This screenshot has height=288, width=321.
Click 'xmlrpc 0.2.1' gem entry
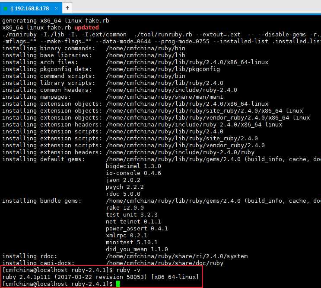pos(126,236)
